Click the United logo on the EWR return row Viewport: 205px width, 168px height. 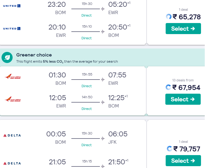[x=12, y=29]
